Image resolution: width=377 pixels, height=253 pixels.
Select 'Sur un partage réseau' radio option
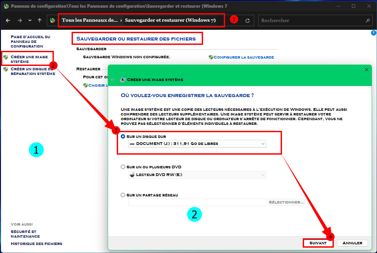(123, 195)
